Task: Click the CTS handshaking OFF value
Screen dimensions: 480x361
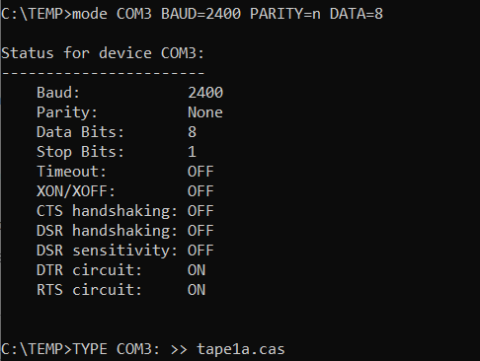Action: (x=200, y=211)
